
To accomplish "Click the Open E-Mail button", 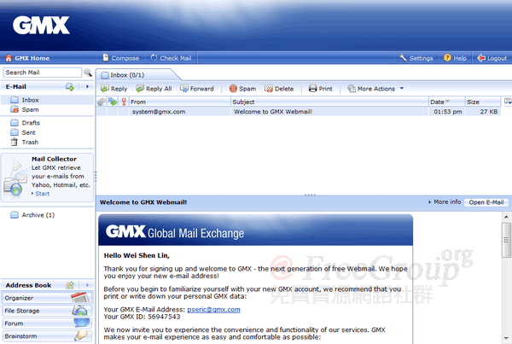I will pyautogui.click(x=486, y=202).
